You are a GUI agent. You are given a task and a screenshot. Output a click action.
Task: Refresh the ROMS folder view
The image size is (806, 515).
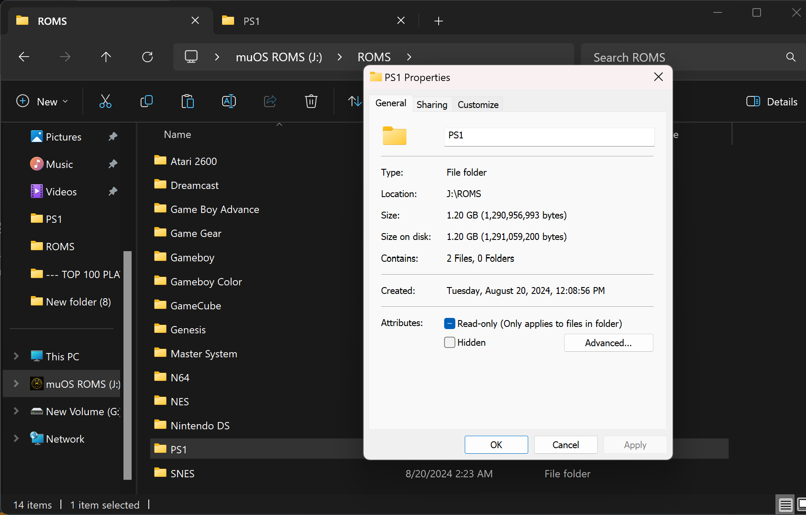pyautogui.click(x=147, y=57)
